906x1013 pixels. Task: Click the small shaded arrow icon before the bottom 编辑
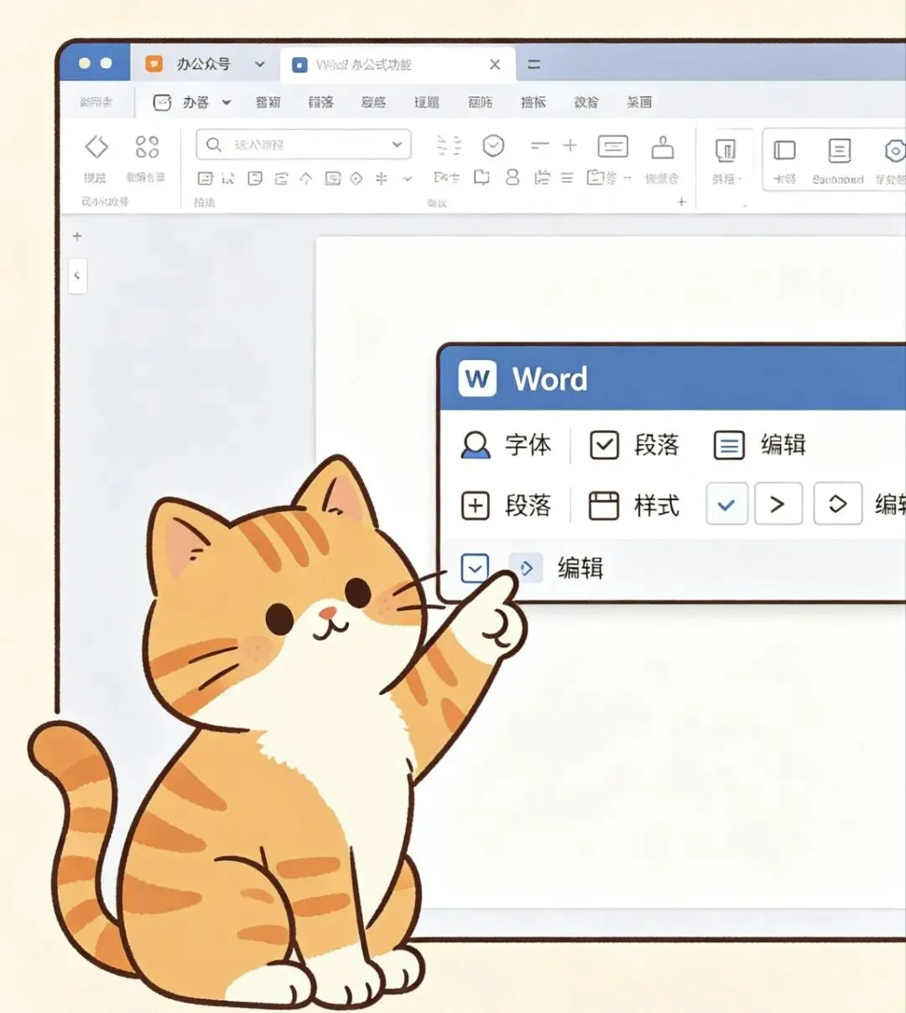(x=526, y=568)
